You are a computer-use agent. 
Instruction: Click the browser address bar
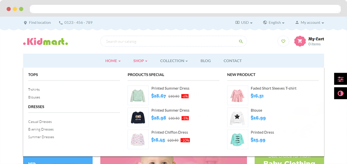point(185,9)
